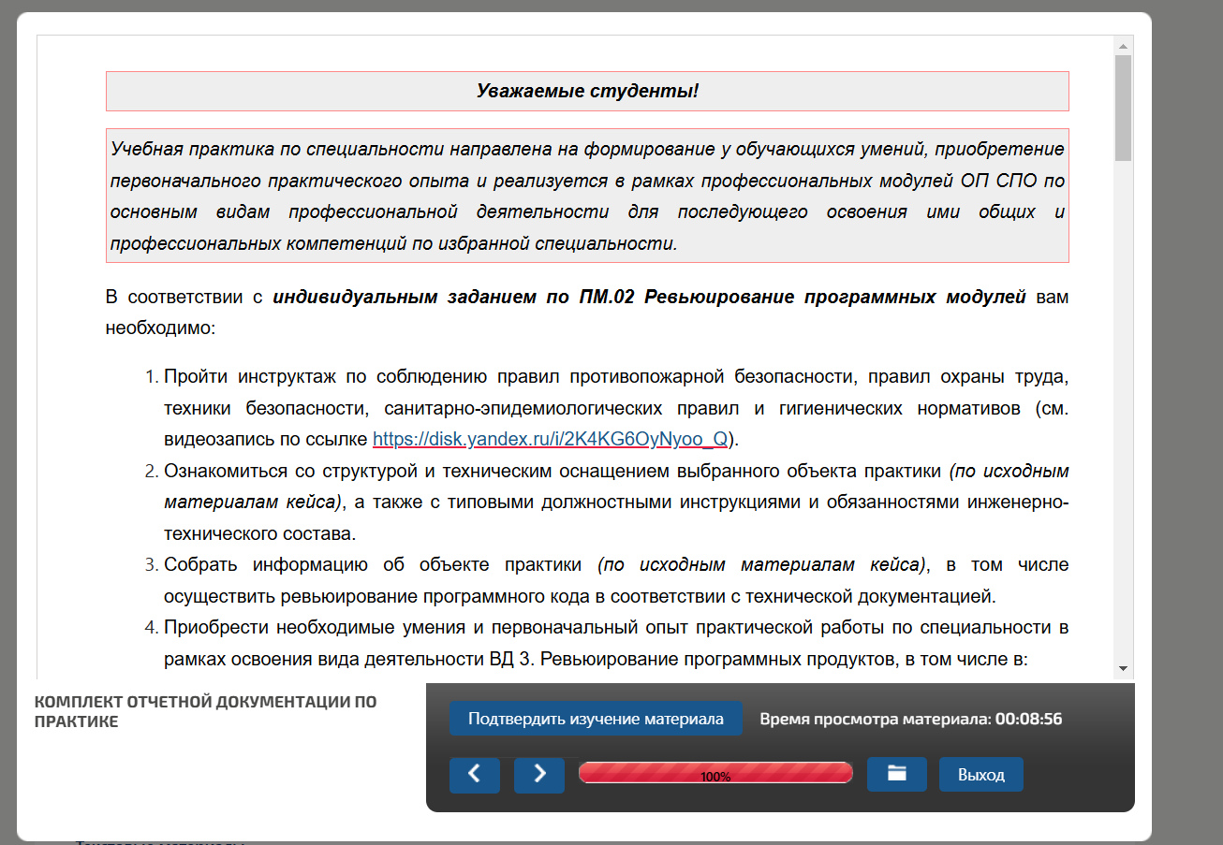Open the disk.yandex.ru video link

click(550, 439)
